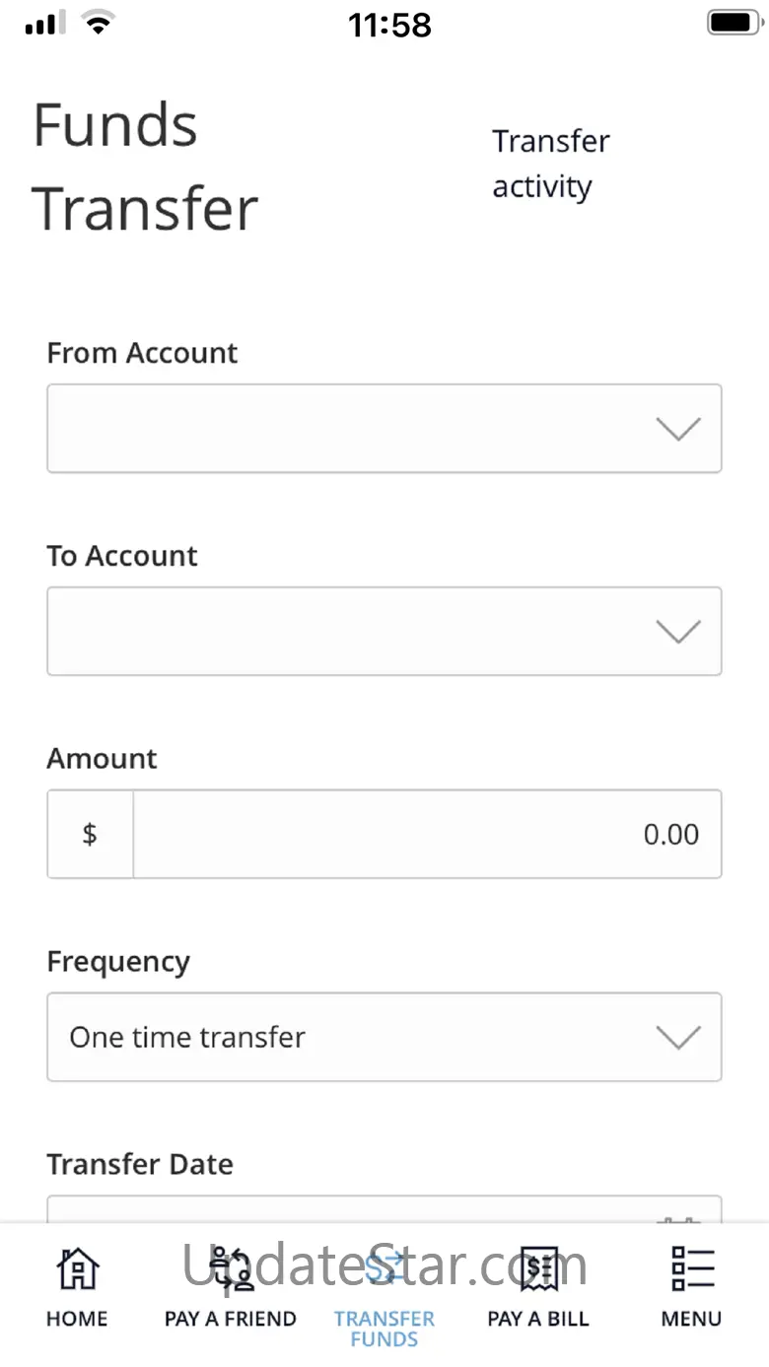Click the Amount input field

427,834
